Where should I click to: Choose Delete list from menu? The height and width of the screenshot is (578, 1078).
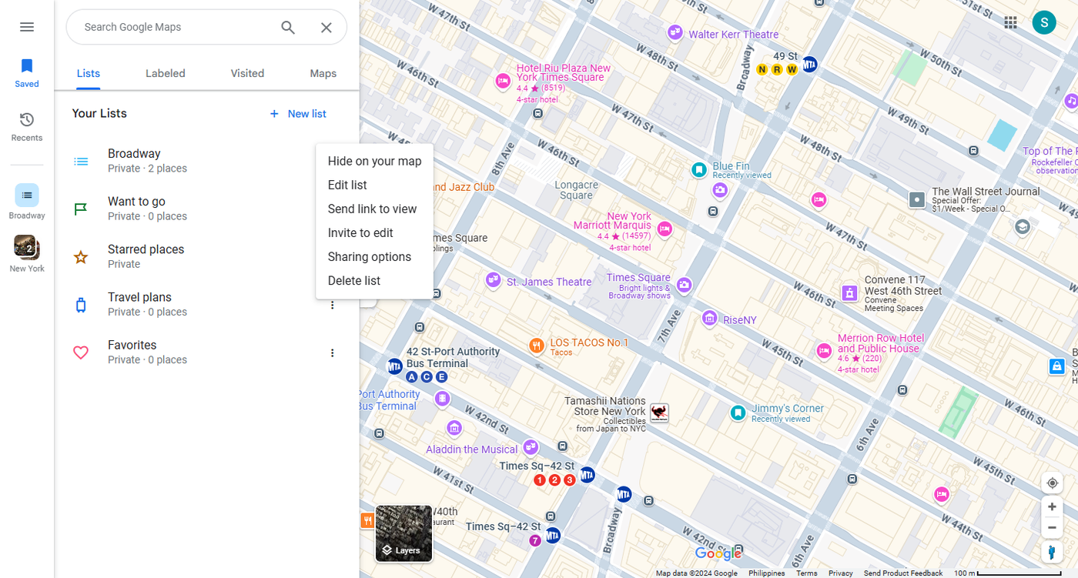click(375, 280)
